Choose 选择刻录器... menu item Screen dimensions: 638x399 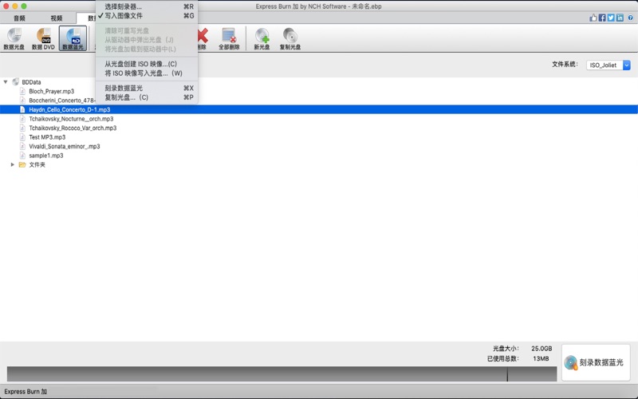coord(147,6)
